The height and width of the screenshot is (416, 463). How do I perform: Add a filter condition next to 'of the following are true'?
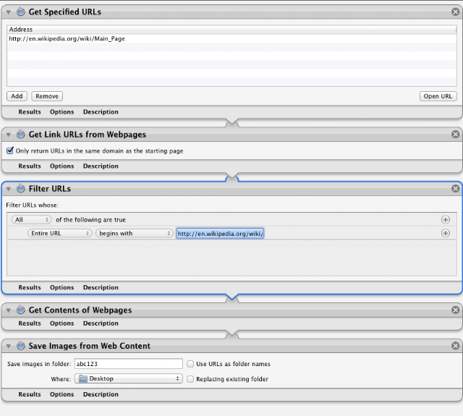(446, 220)
